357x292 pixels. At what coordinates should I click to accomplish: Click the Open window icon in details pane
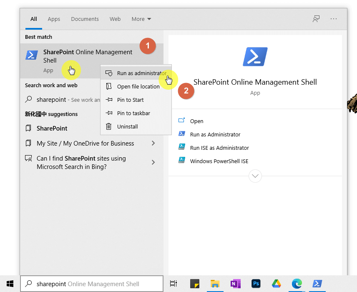(x=181, y=120)
